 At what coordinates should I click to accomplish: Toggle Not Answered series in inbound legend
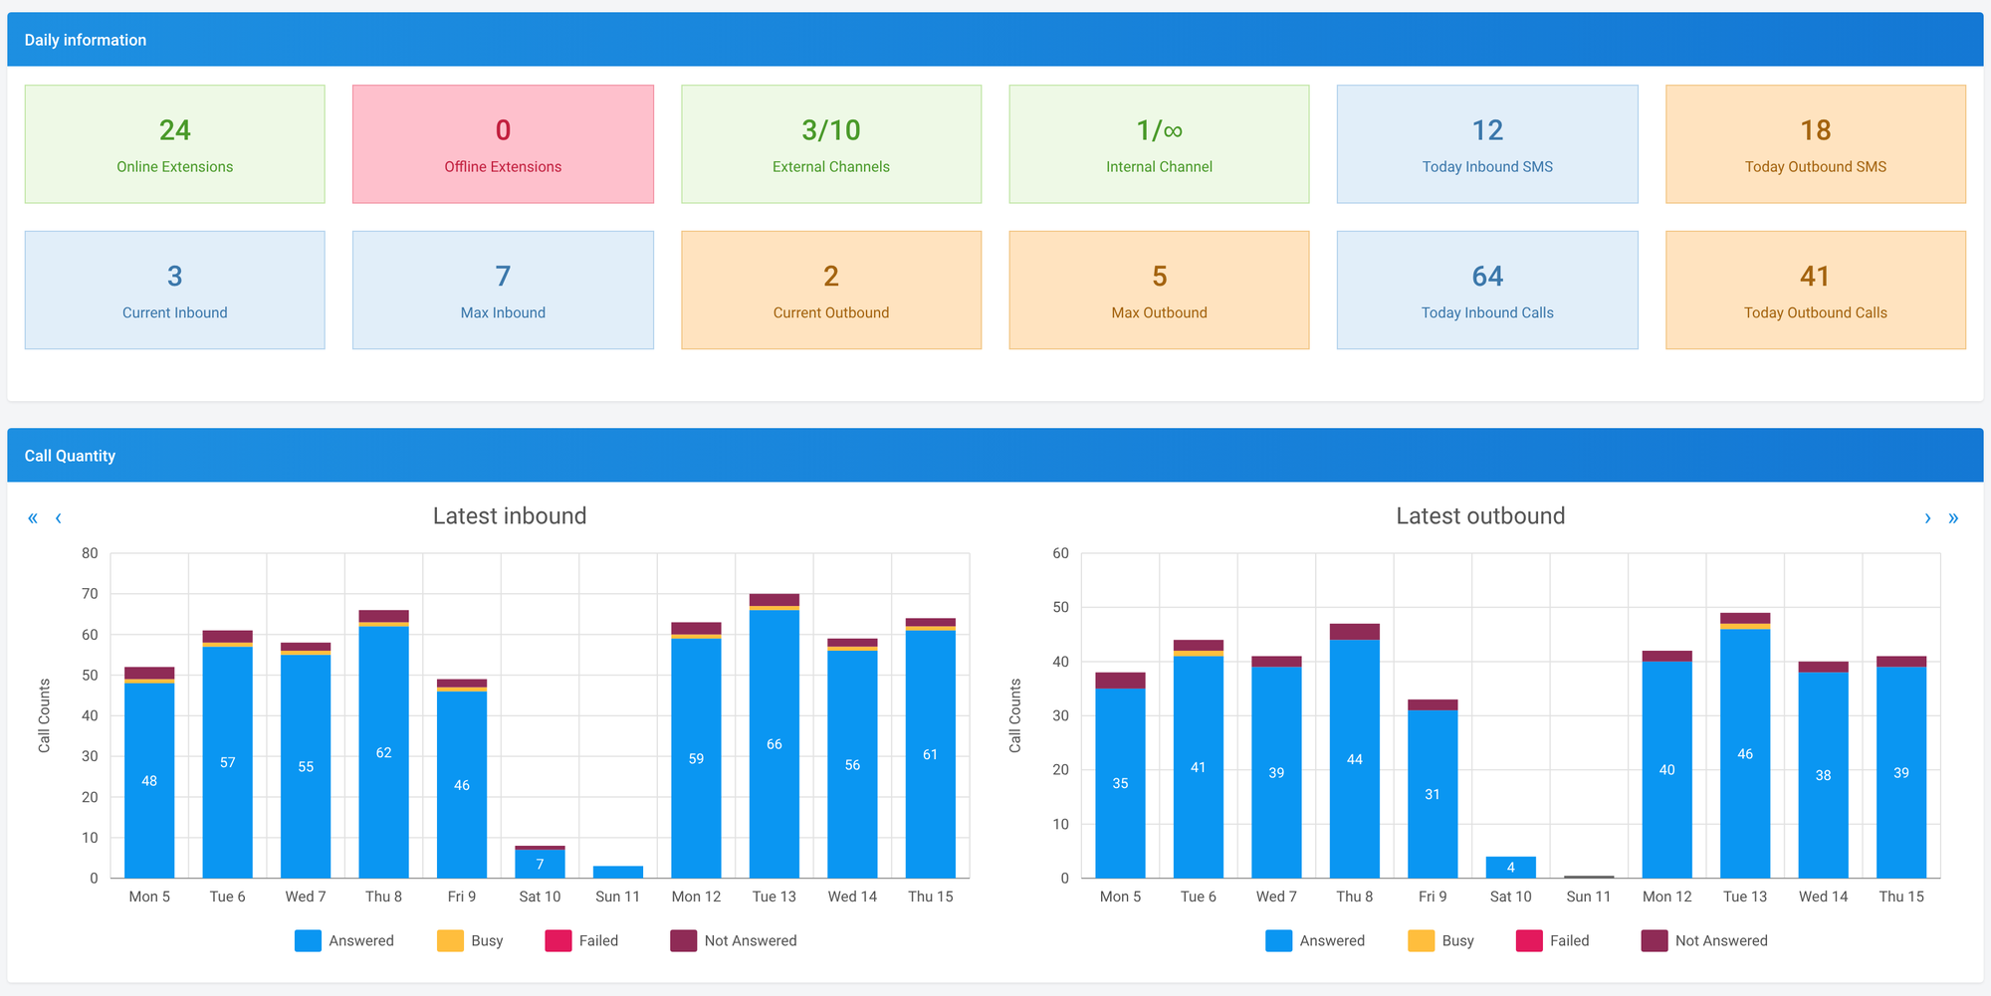pos(734,940)
